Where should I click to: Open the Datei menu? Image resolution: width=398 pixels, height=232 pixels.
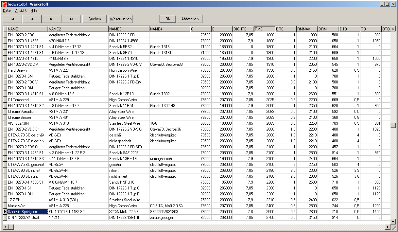point(7,10)
